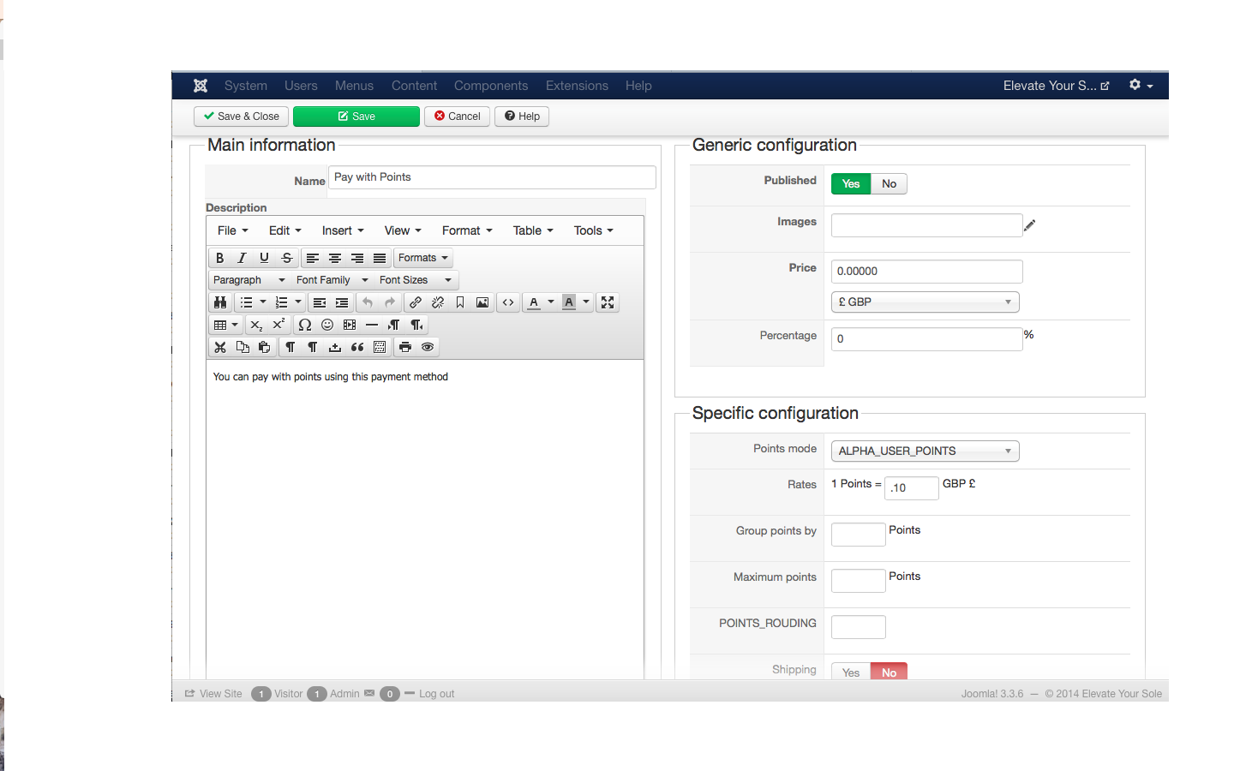Print editor content with printer icon
Viewport: 1234px width, 771px height.
(x=405, y=347)
